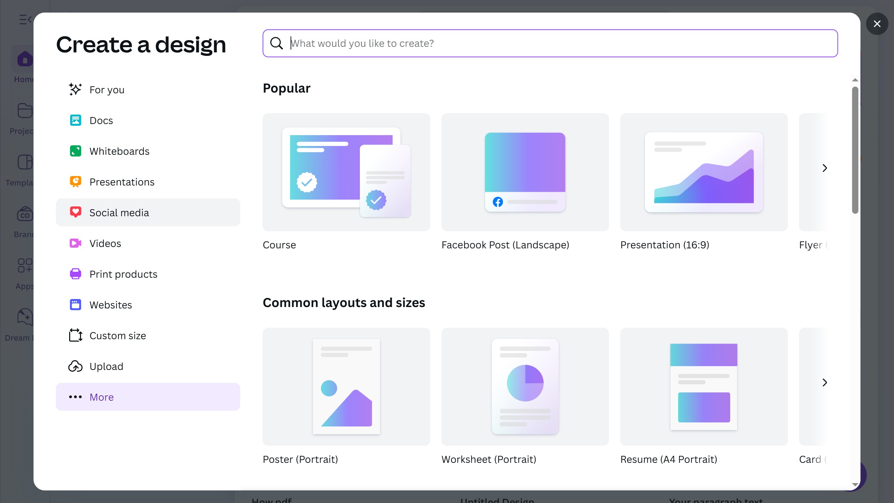The height and width of the screenshot is (503, 894).
Task: Choose the Resume (A4 Portrait) layout
Action: tap(704, 387)
